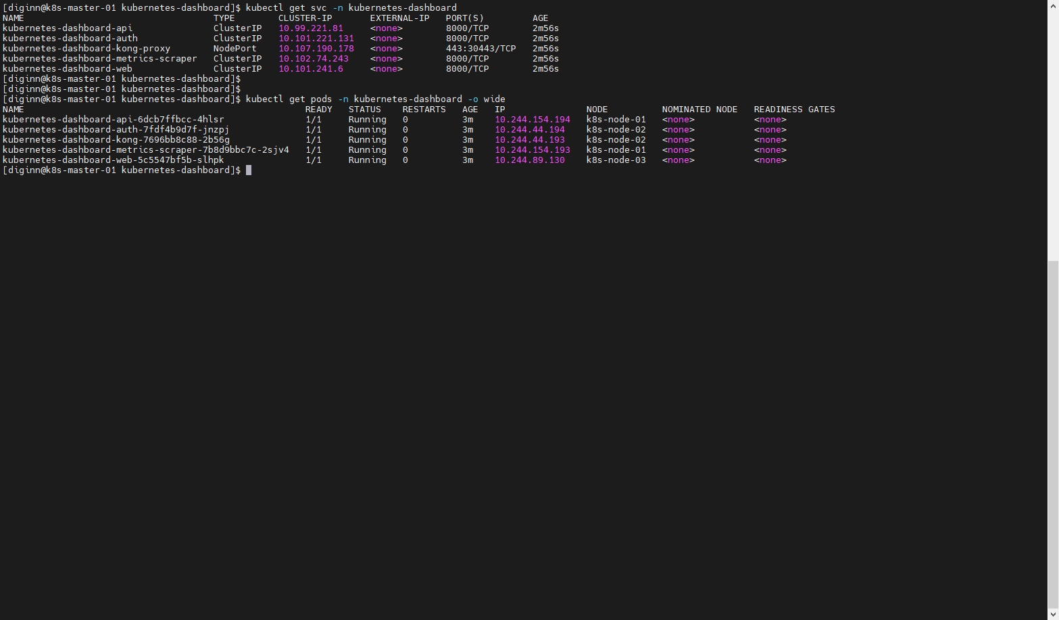Click the 'kubectl get svc' command text
This screenshot has width=1059, height=620.
coord(286,8)
